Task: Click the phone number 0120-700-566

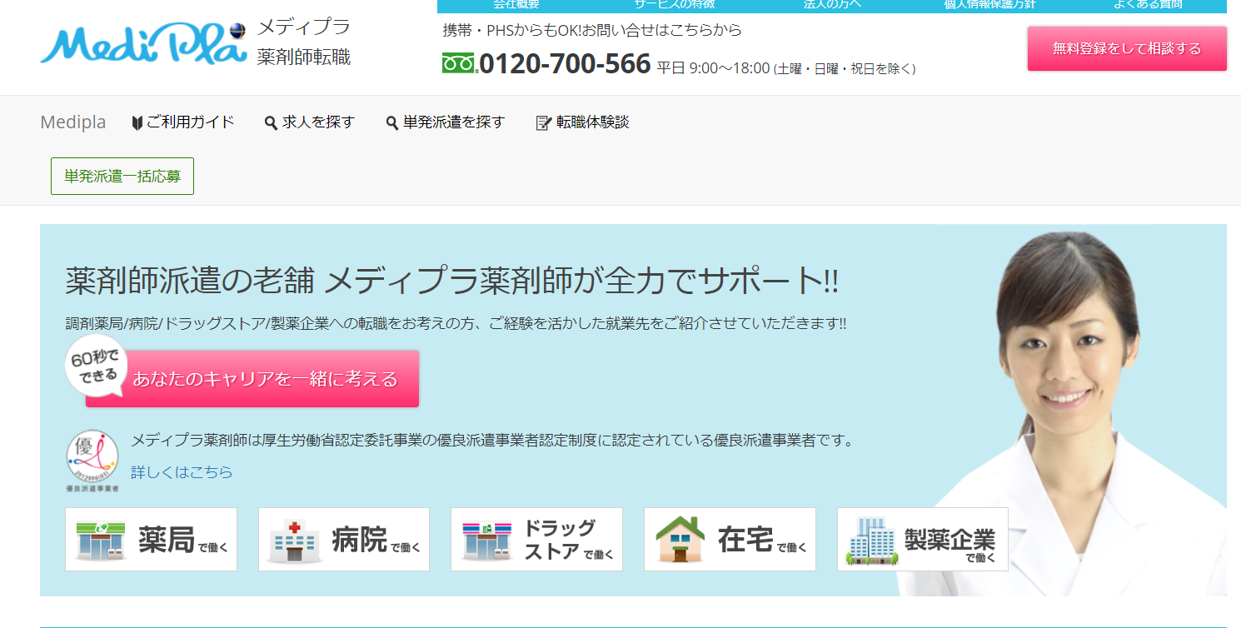Action: [x=565, y=64]
